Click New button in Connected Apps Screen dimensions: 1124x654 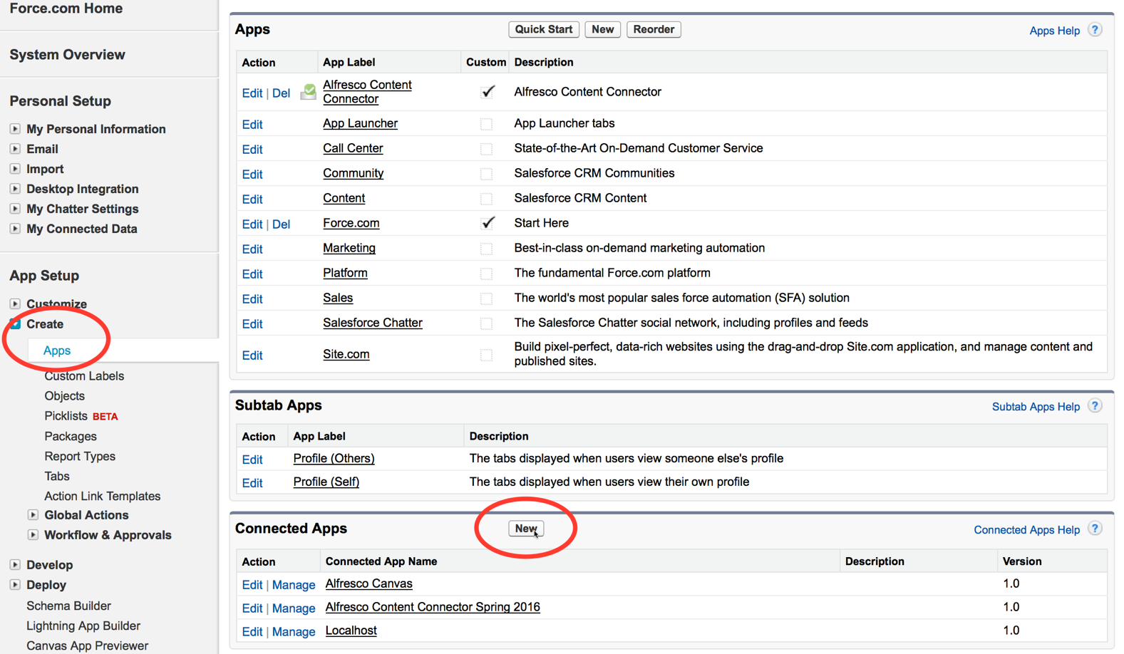(x=526, y=529)
